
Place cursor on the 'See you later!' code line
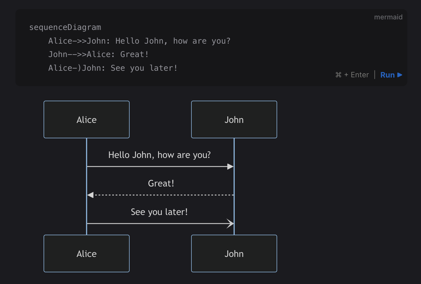[x=113, y=68]
